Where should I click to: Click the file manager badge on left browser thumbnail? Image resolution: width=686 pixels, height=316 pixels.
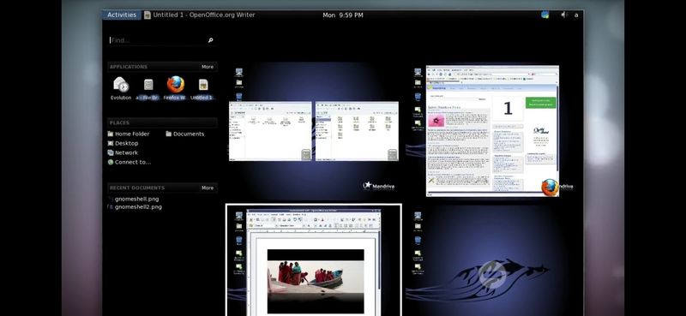(x=306, y=155)
